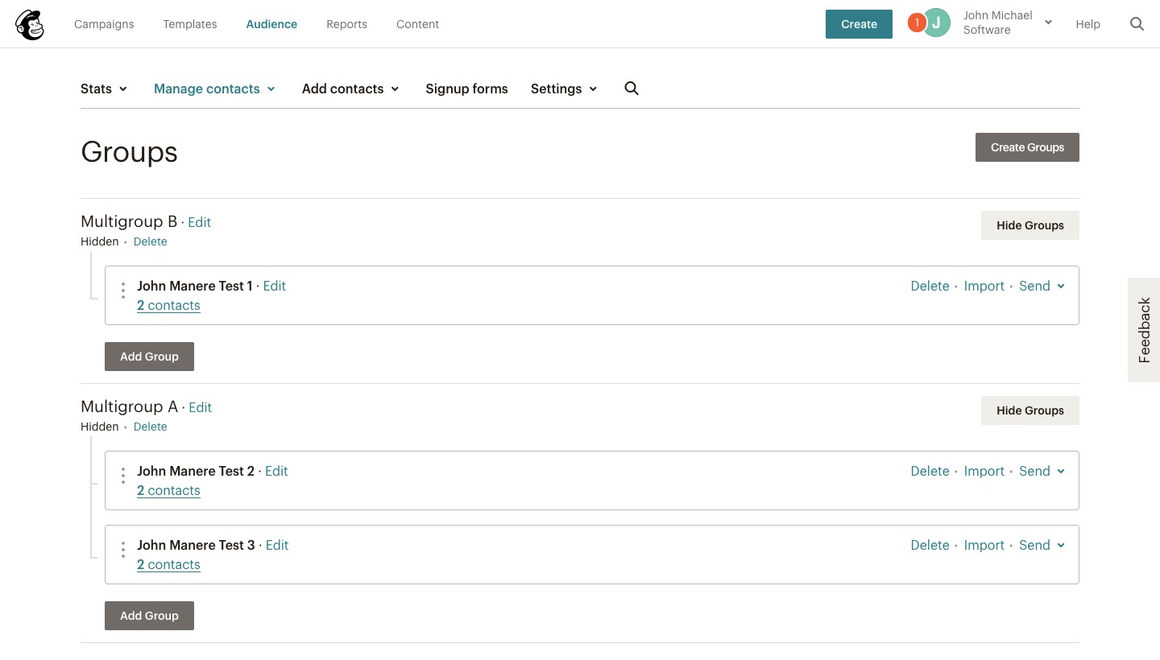1160x660 pixels.
Task: Import contacts to John Manere Test 1
Action: click(984, 286)
